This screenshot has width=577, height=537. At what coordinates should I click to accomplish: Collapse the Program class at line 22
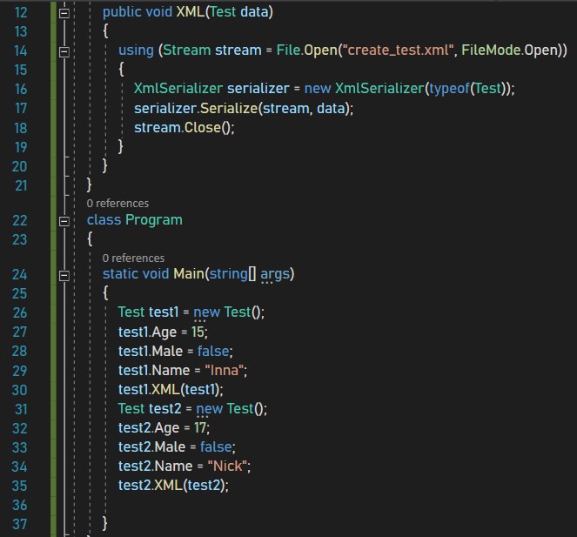[64, 221]
